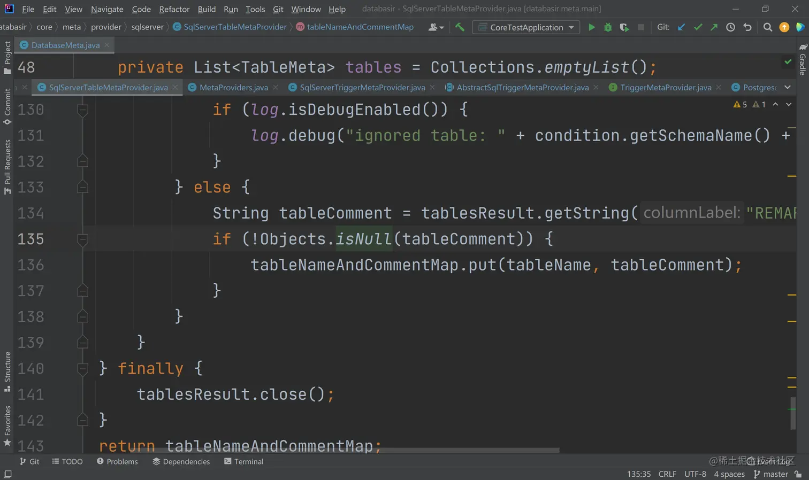The image size is (809, 480).
Task: Click the orange IDE update icon
Action: pyautogui.click(x=784, y=27)
